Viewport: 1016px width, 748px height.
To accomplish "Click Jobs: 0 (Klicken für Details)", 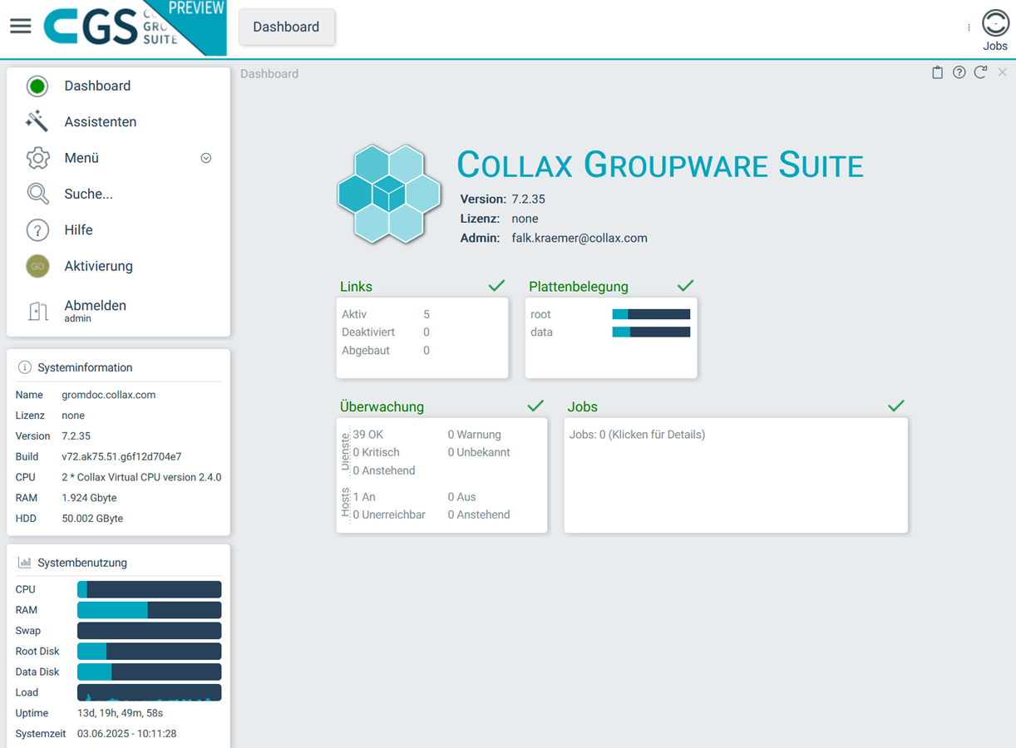I will [x=637, y=435].
